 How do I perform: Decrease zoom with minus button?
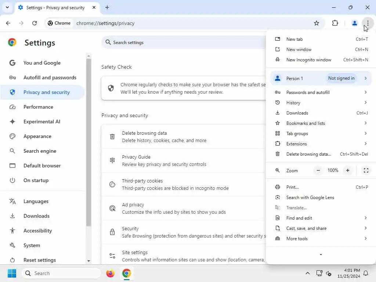click(x=318, y=170)
